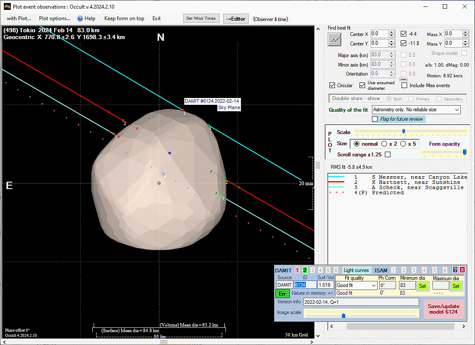Viewport: 475px width, 345px height.
Task: Click the red line swatch under Orientation
Action: click(403, 79)
